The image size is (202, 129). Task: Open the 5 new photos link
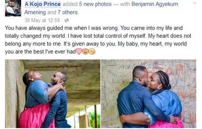tap(95, 4)
